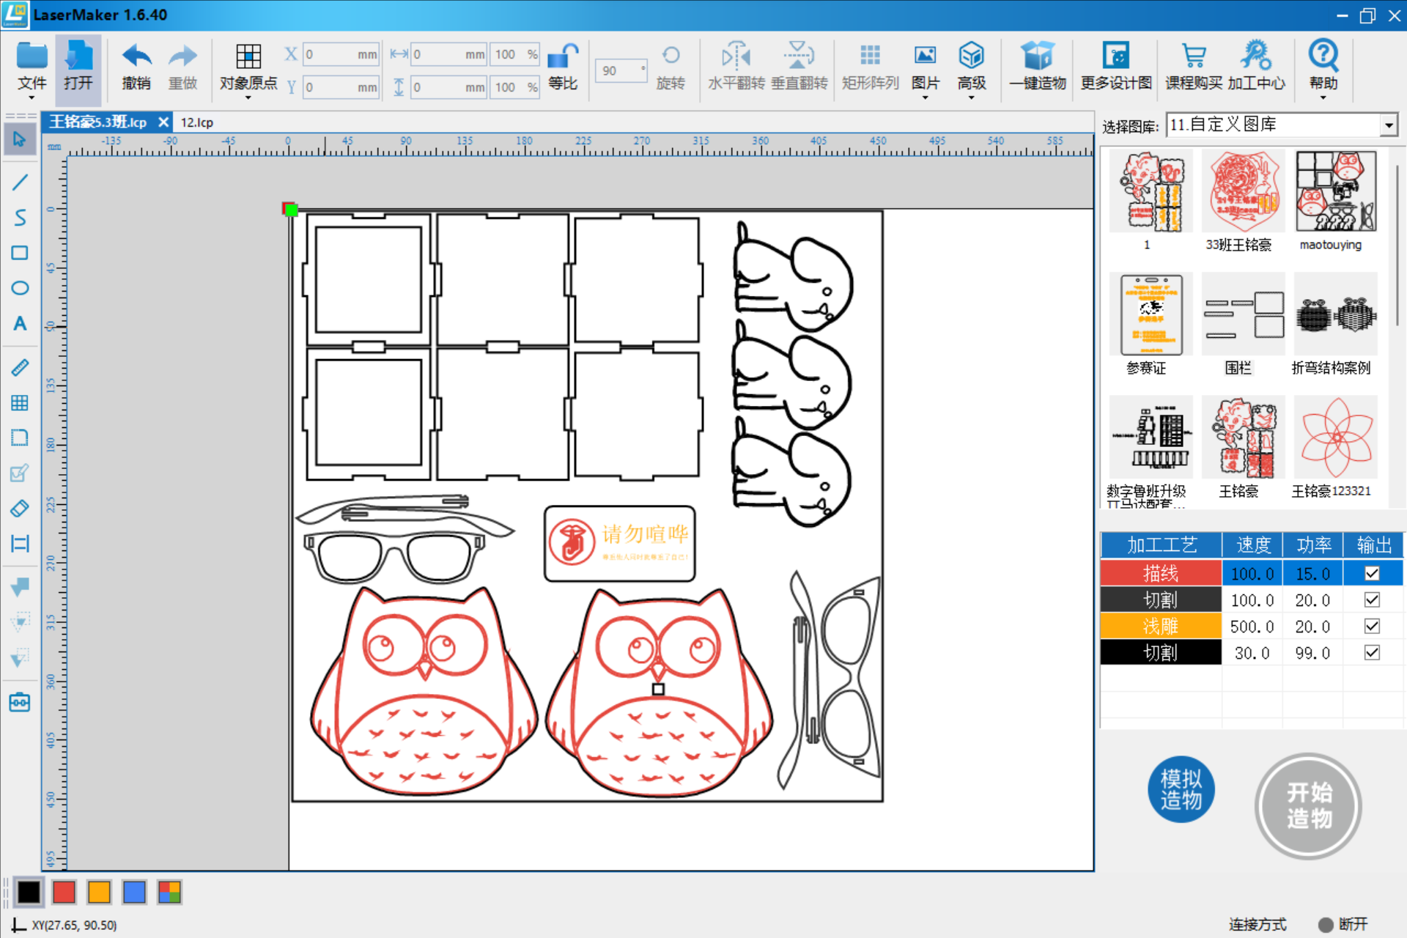Click the undo (撤销) arrow
This screenshot has height=938, width=1407.
[x=136, y=57]
